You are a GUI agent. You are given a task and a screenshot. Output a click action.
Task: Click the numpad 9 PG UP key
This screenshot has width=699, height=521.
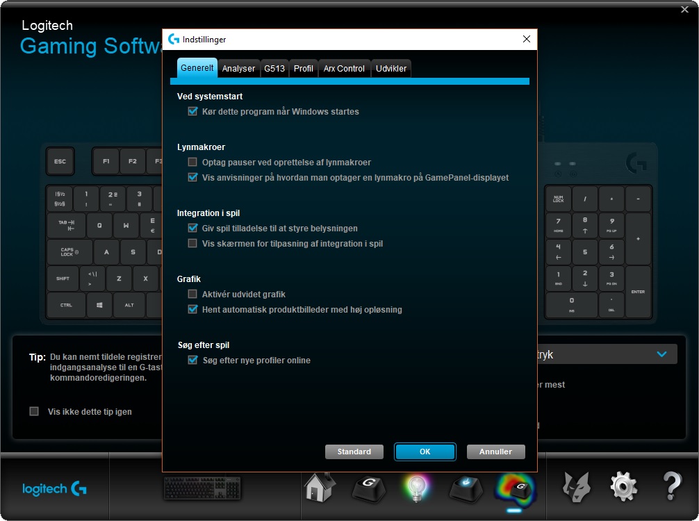click(611, 226)
